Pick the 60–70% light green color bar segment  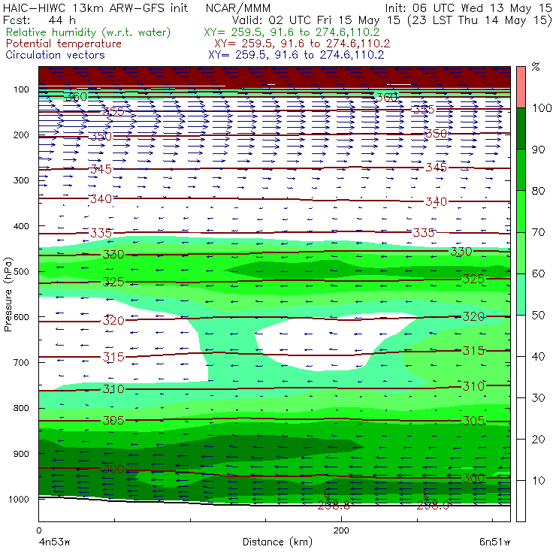521,252
